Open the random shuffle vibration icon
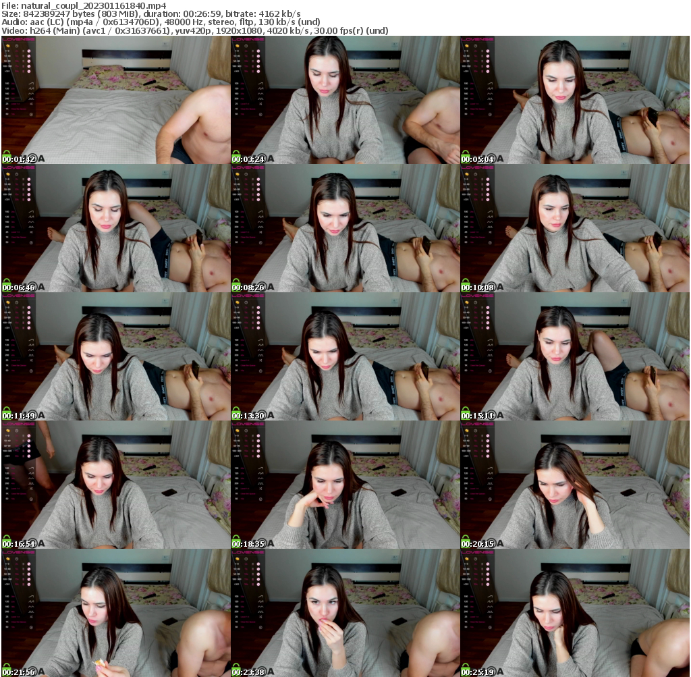The image size is (691, 677). click(x=31, y=104)
